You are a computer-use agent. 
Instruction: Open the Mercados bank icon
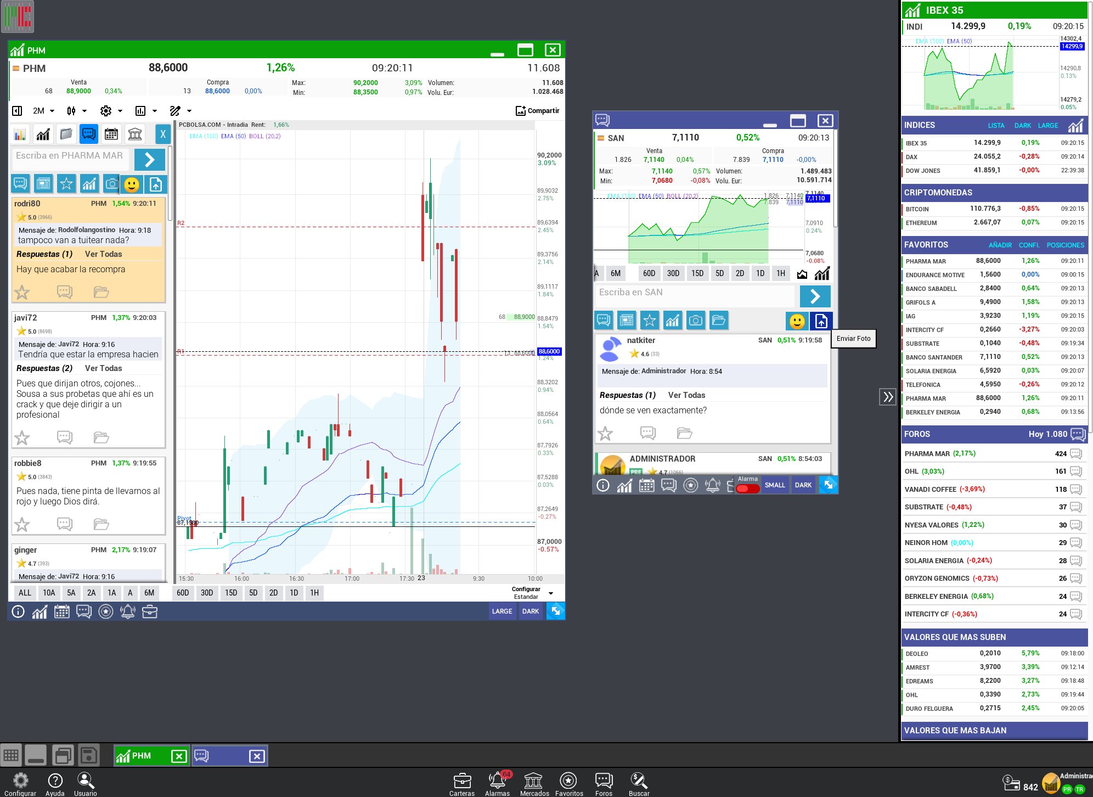point(534,783)
